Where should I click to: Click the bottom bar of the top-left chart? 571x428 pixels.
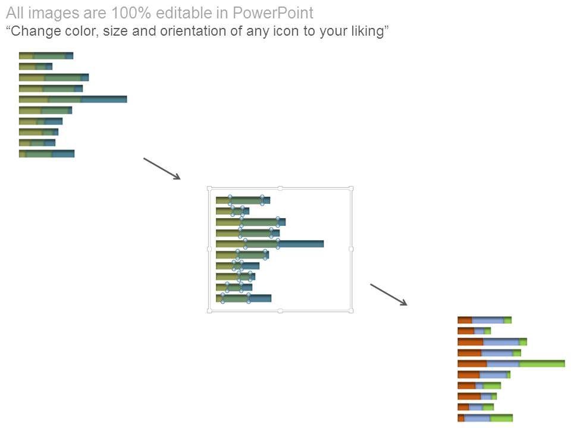pos(46,153)
